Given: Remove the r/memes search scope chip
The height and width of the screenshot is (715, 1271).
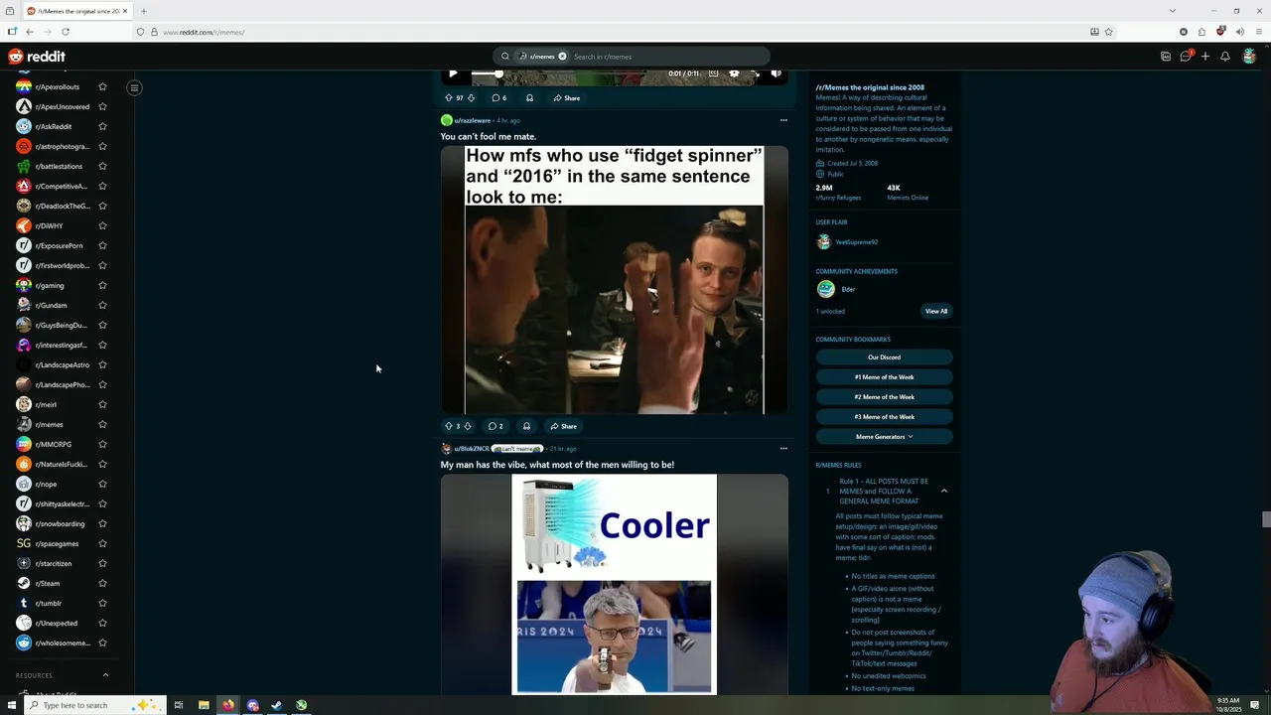Looking at the screenshot, I should click(x=562, y=57).
